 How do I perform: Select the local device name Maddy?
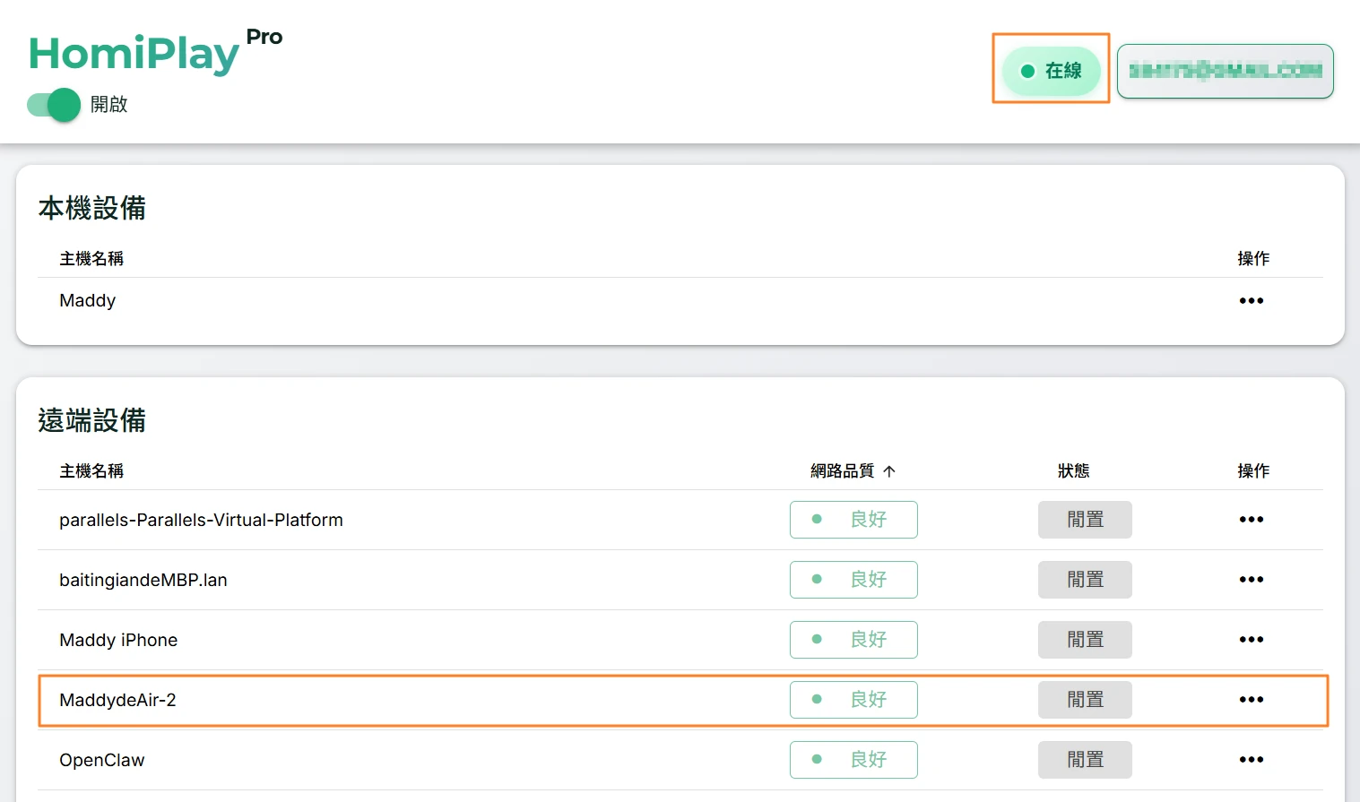pos(88,301)
